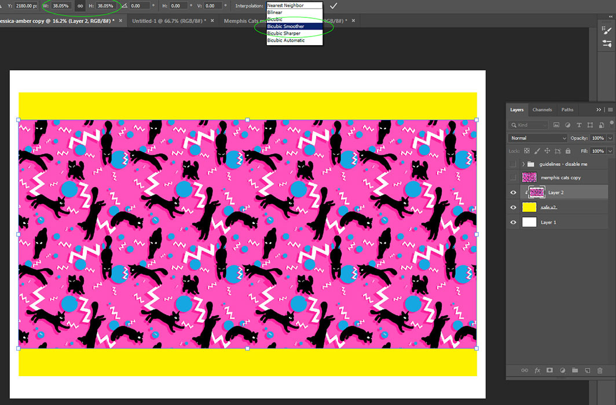Image resolution: width=616 pixels, height=405 pixels.
Task: Click Layer 1 white thumbnail
Action: click(x=529, y=222)
